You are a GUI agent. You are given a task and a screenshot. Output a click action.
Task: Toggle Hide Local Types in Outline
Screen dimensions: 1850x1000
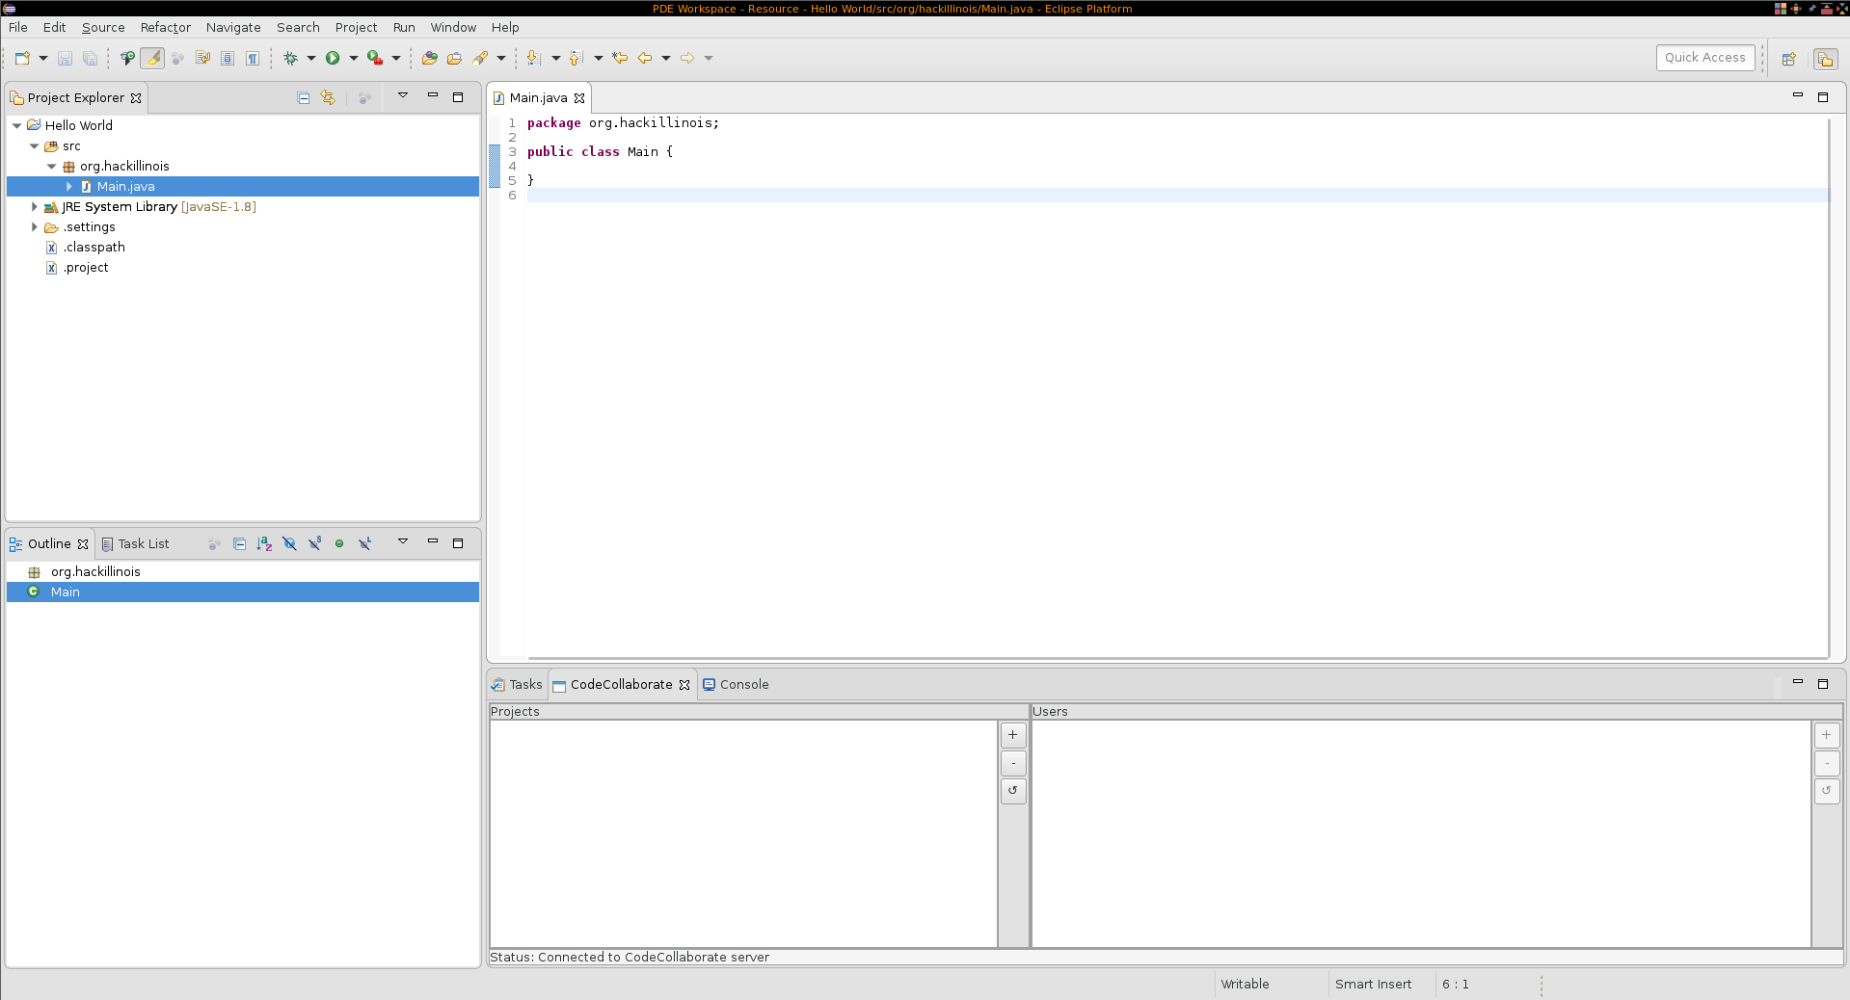364,543
